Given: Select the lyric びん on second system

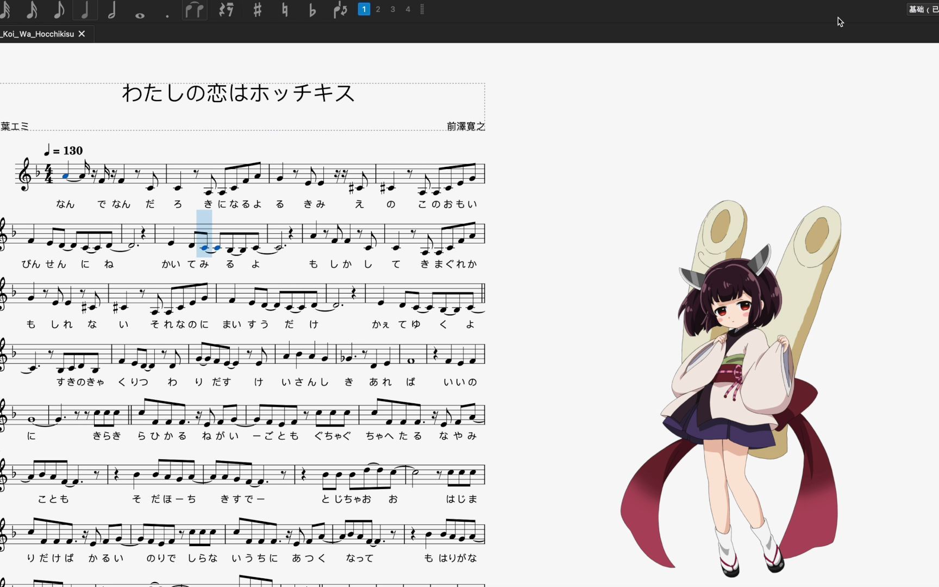Looking at the screenshot, I should tap(31, 264).
